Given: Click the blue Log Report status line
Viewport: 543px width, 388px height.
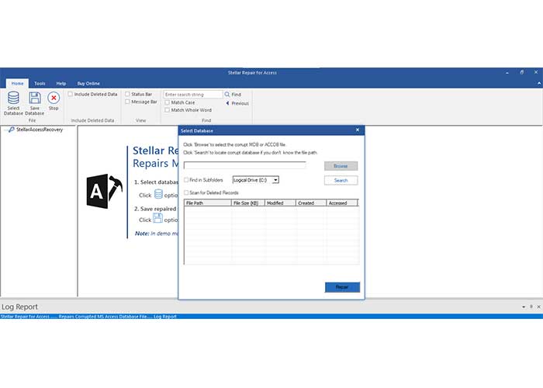Looking at the screenshot, I should (x=271, y=317).
